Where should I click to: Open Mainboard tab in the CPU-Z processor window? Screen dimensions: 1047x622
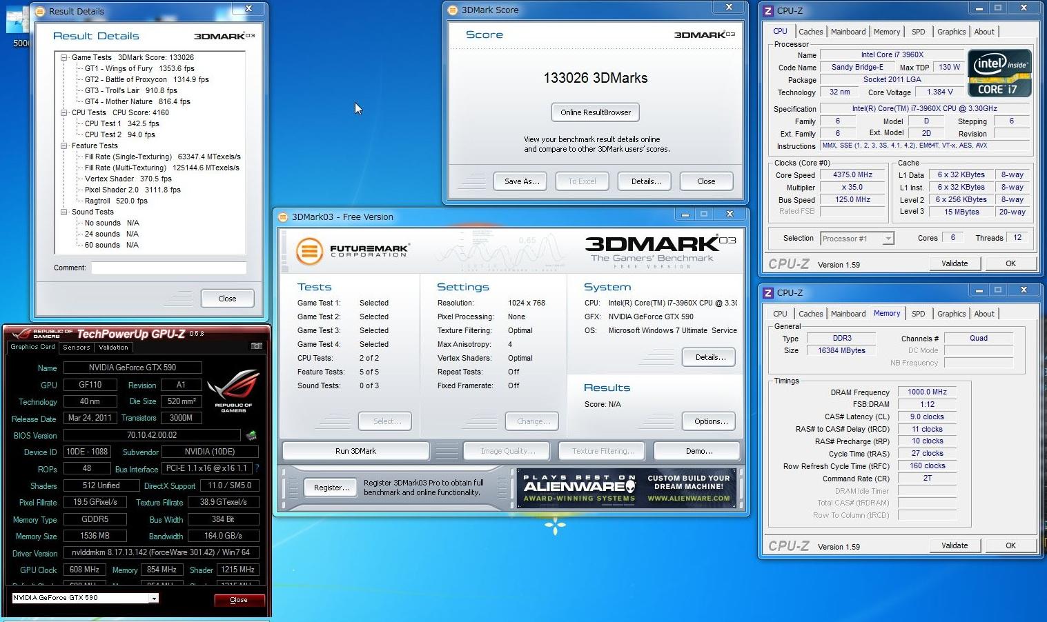click(848, 32)
